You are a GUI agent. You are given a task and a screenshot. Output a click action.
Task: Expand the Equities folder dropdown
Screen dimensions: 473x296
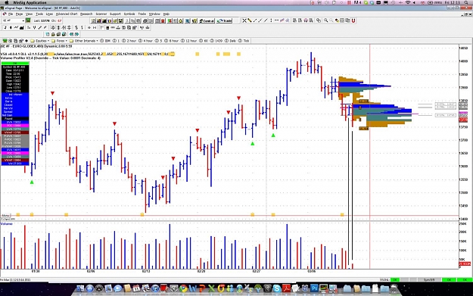40,41
